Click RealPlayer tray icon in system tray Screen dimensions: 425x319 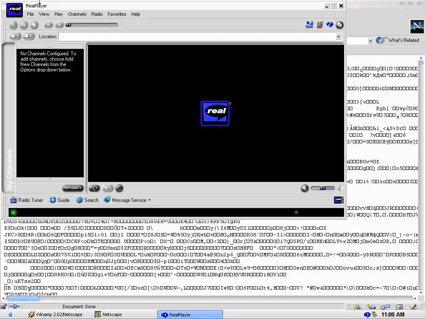point(367,315)
